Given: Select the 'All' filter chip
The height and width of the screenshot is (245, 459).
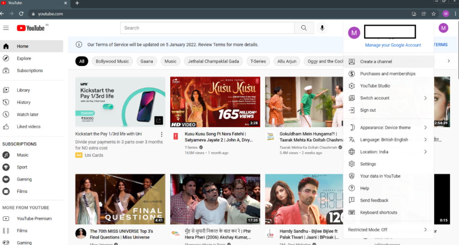Looking at the screenshot, I should point(82,61).
